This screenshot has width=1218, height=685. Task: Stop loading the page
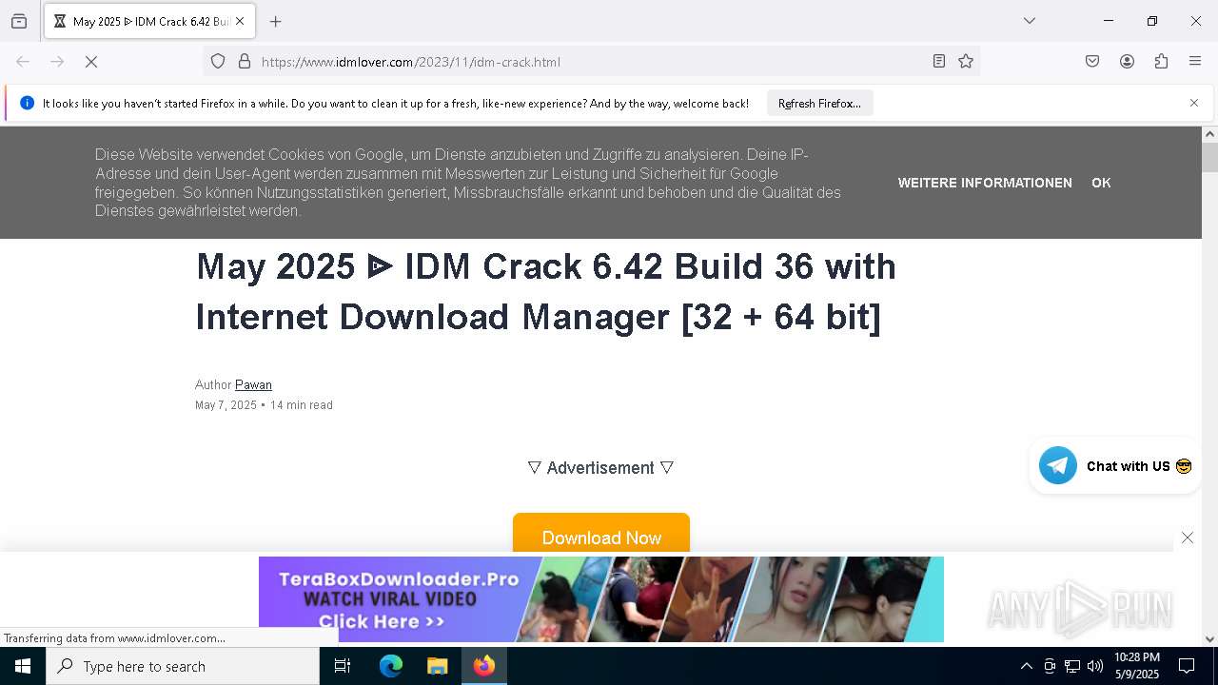[x=91, y=62]
